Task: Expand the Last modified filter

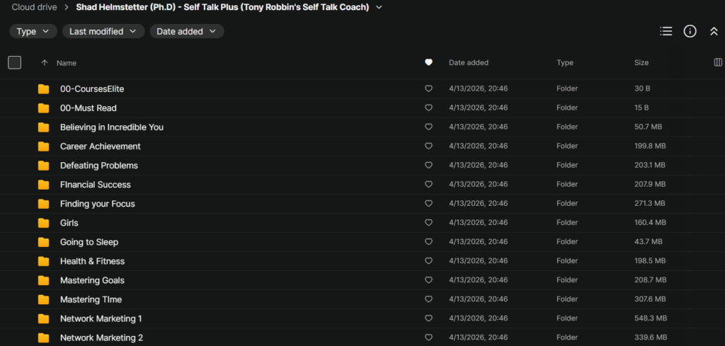Action: click(103, 31)
